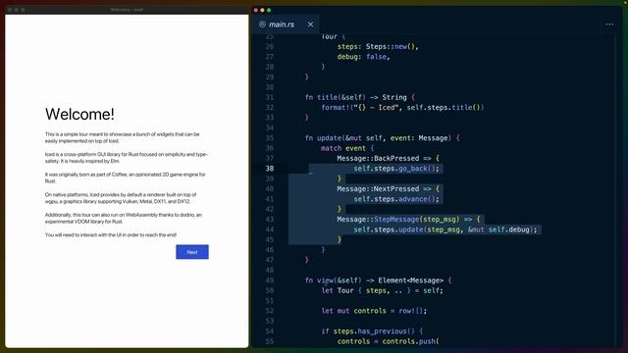Click 'self.steps.update(step_msg, &mut self.debug);' line
The width and height of the screenshot is (628, 353).
(445, 229)
